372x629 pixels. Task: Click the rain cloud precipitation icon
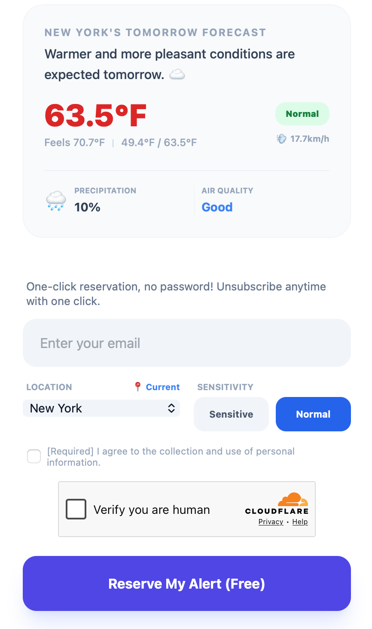pos(56,201)
